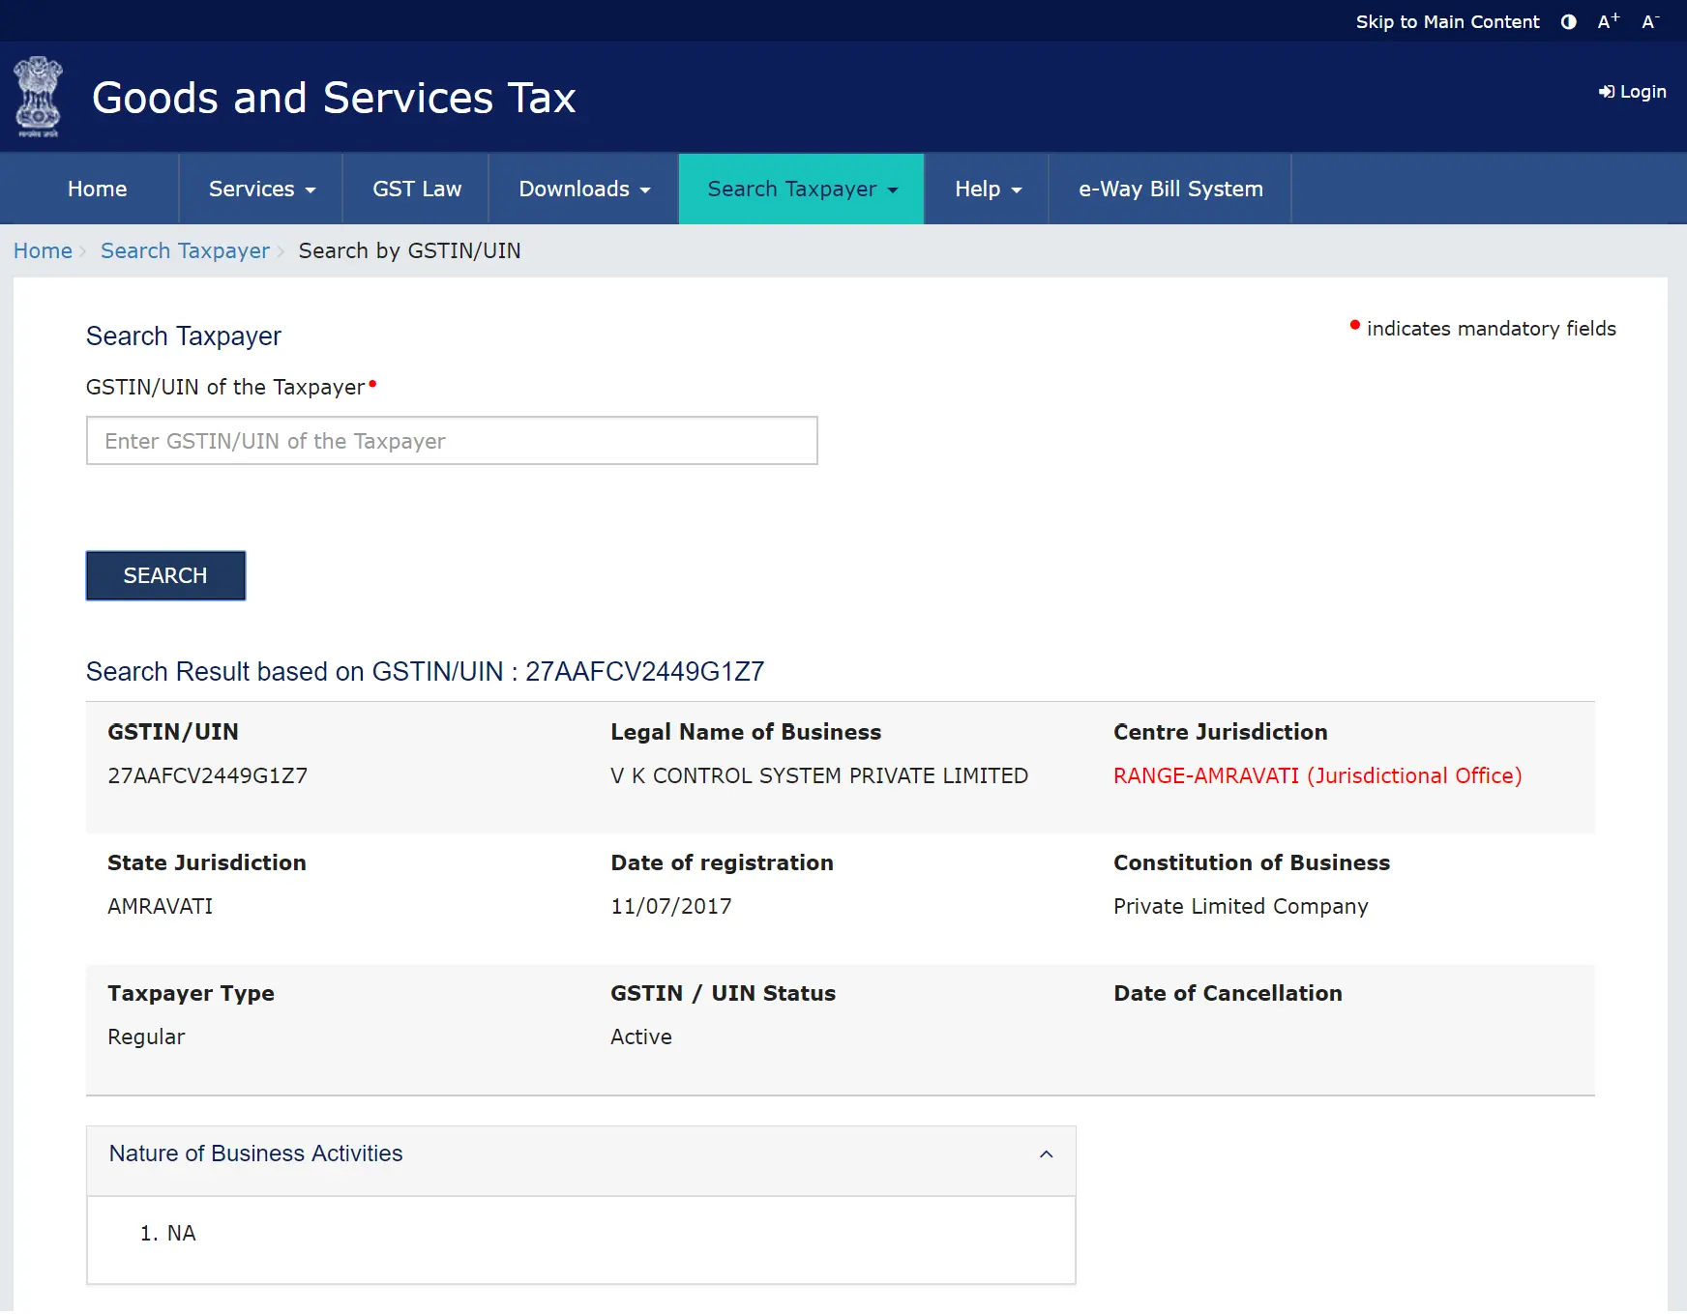The image size is (1687, 1314).
Task: Toggle the high contrast mode icon
Action: (1568, 22)
